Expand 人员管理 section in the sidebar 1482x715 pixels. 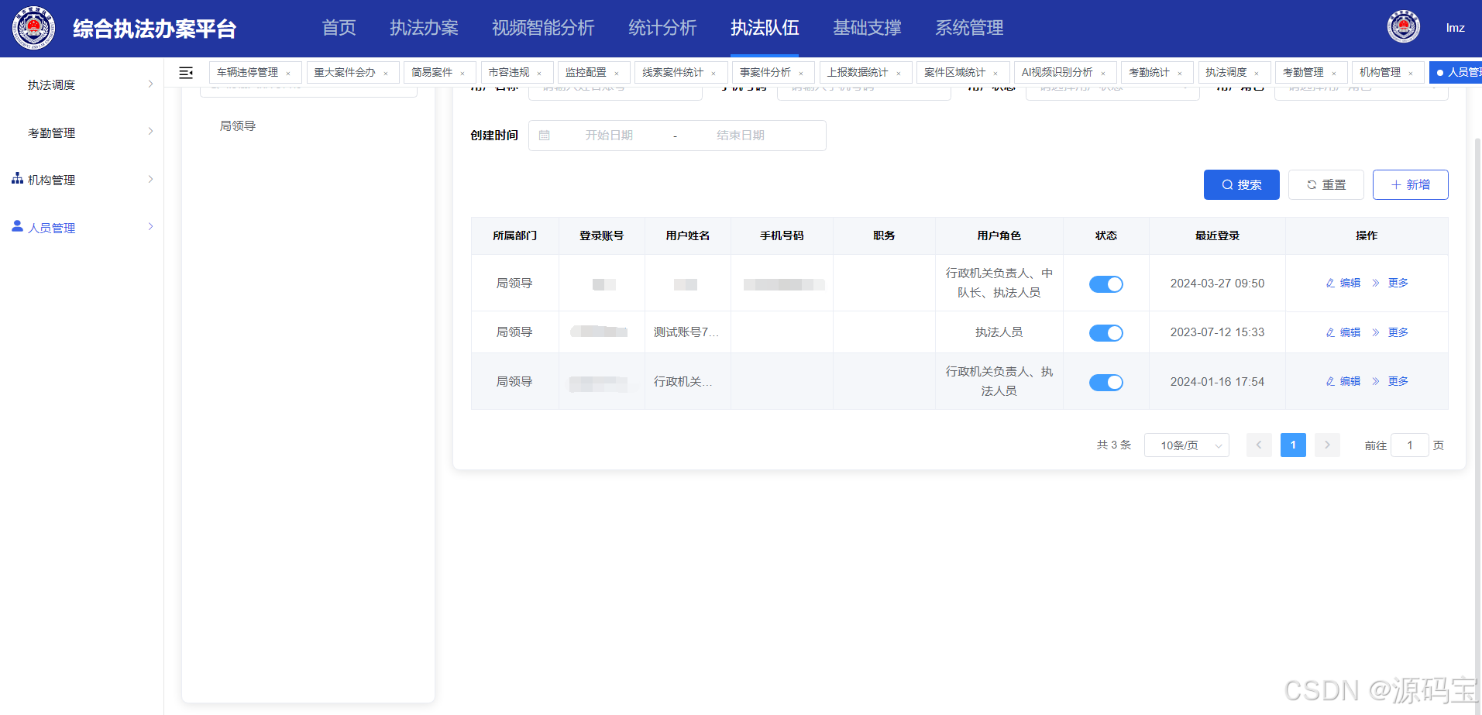point(51,227)
